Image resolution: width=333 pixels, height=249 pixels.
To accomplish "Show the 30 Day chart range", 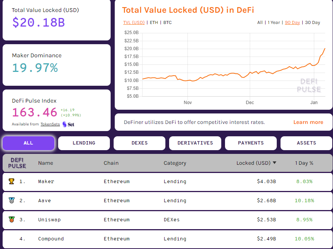I will (x=312, y=22).
